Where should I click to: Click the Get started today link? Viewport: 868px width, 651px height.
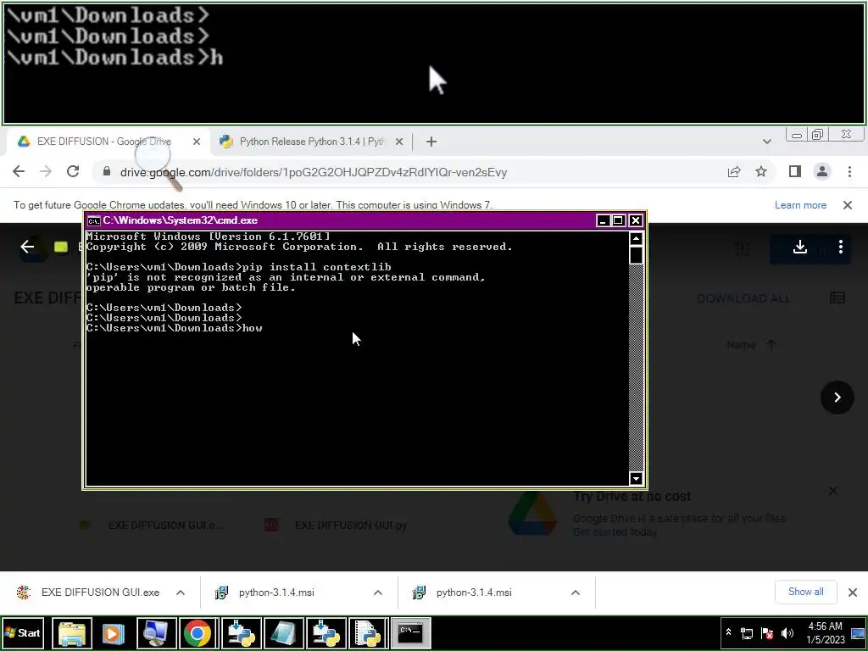click(x=615, y=532)
